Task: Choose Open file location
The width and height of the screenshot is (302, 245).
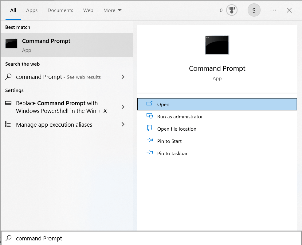Action: 217,129
